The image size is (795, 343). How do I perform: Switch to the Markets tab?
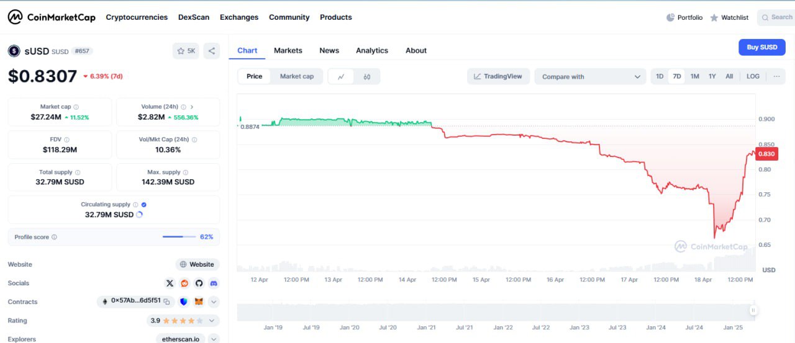[x=288, y=50]
